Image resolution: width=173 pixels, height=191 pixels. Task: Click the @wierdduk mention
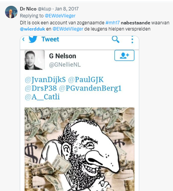click(x=33, y=29)
